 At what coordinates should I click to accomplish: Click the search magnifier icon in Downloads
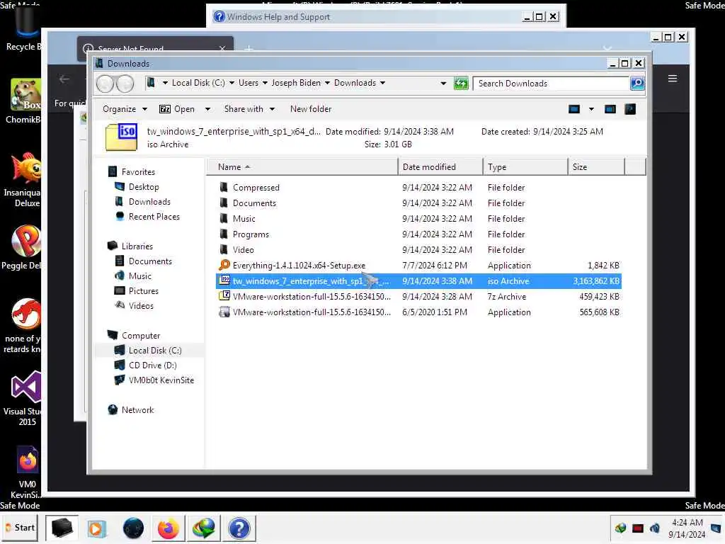(x=637, y=84)
